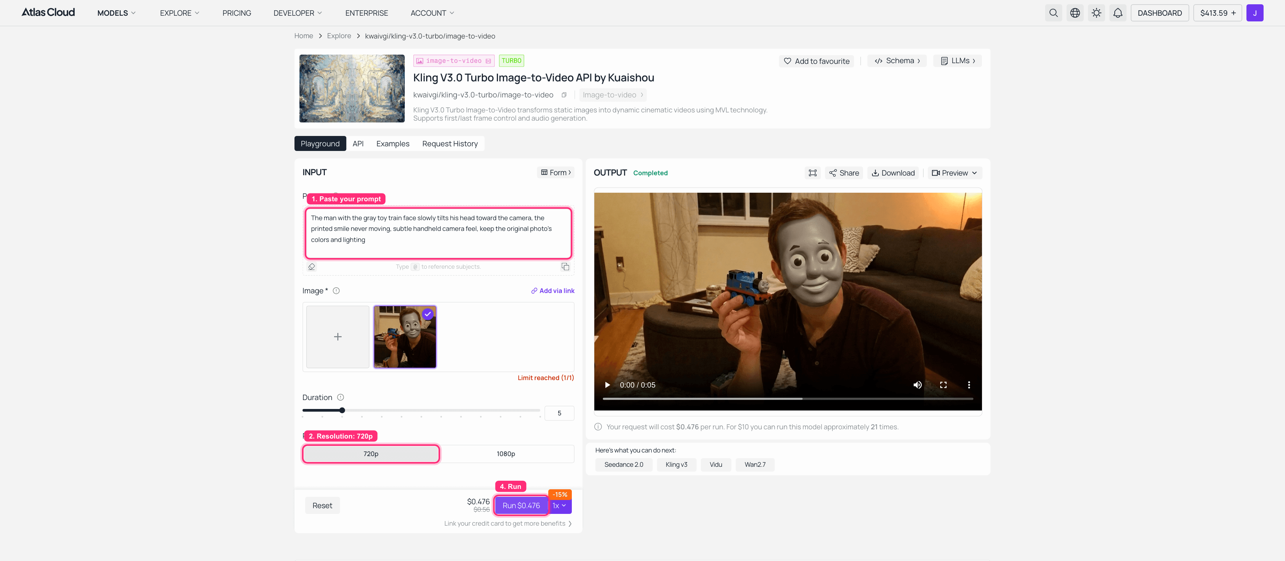Open the Form view switcher
The image size is (1285, 561).
point(556,172)
